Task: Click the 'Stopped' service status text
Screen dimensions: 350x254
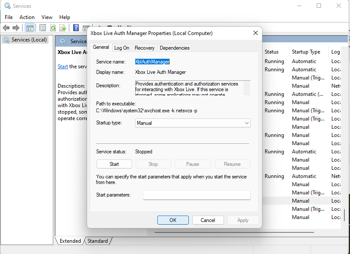Action: 143,152
